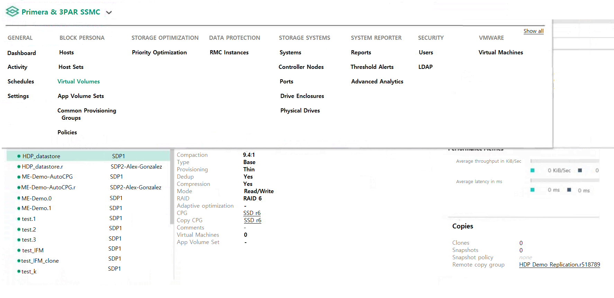Open Virtual Machines under VMware
614x298 pixels.
(501, 53)
